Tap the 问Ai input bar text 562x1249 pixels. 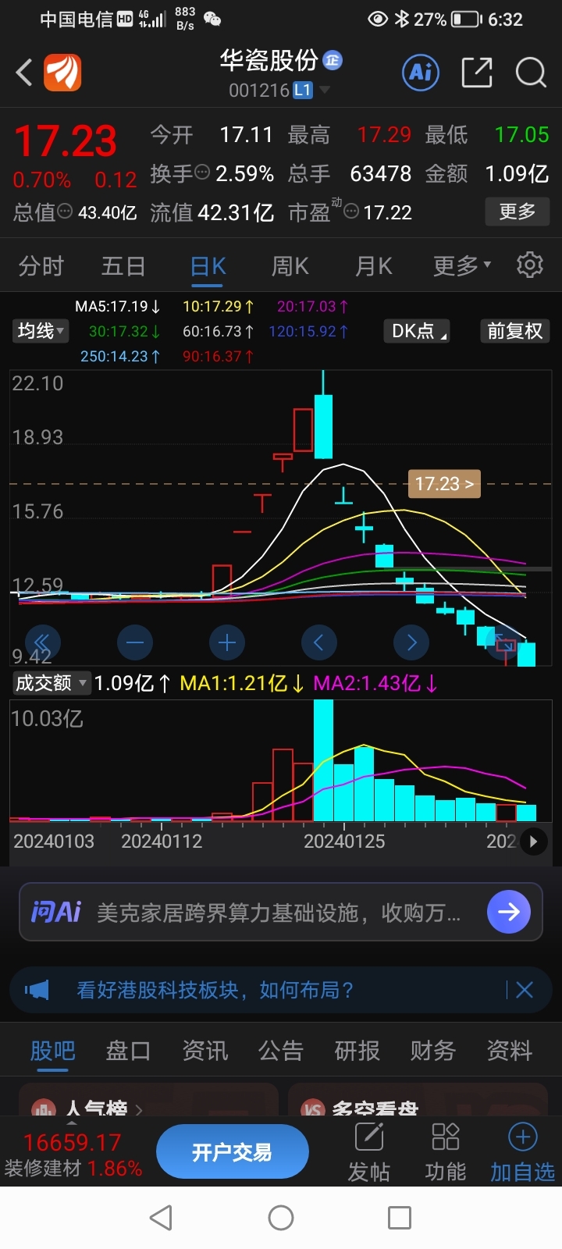pos(279,913)
